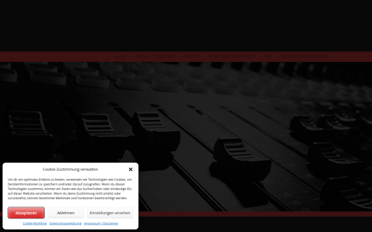Open the Studio menu item
Viewport: 372px width, 232px height.
point(140,57)
